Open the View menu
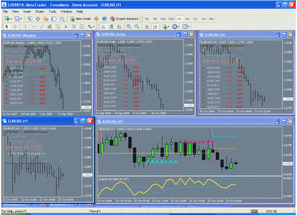 [x=15, y=11]
